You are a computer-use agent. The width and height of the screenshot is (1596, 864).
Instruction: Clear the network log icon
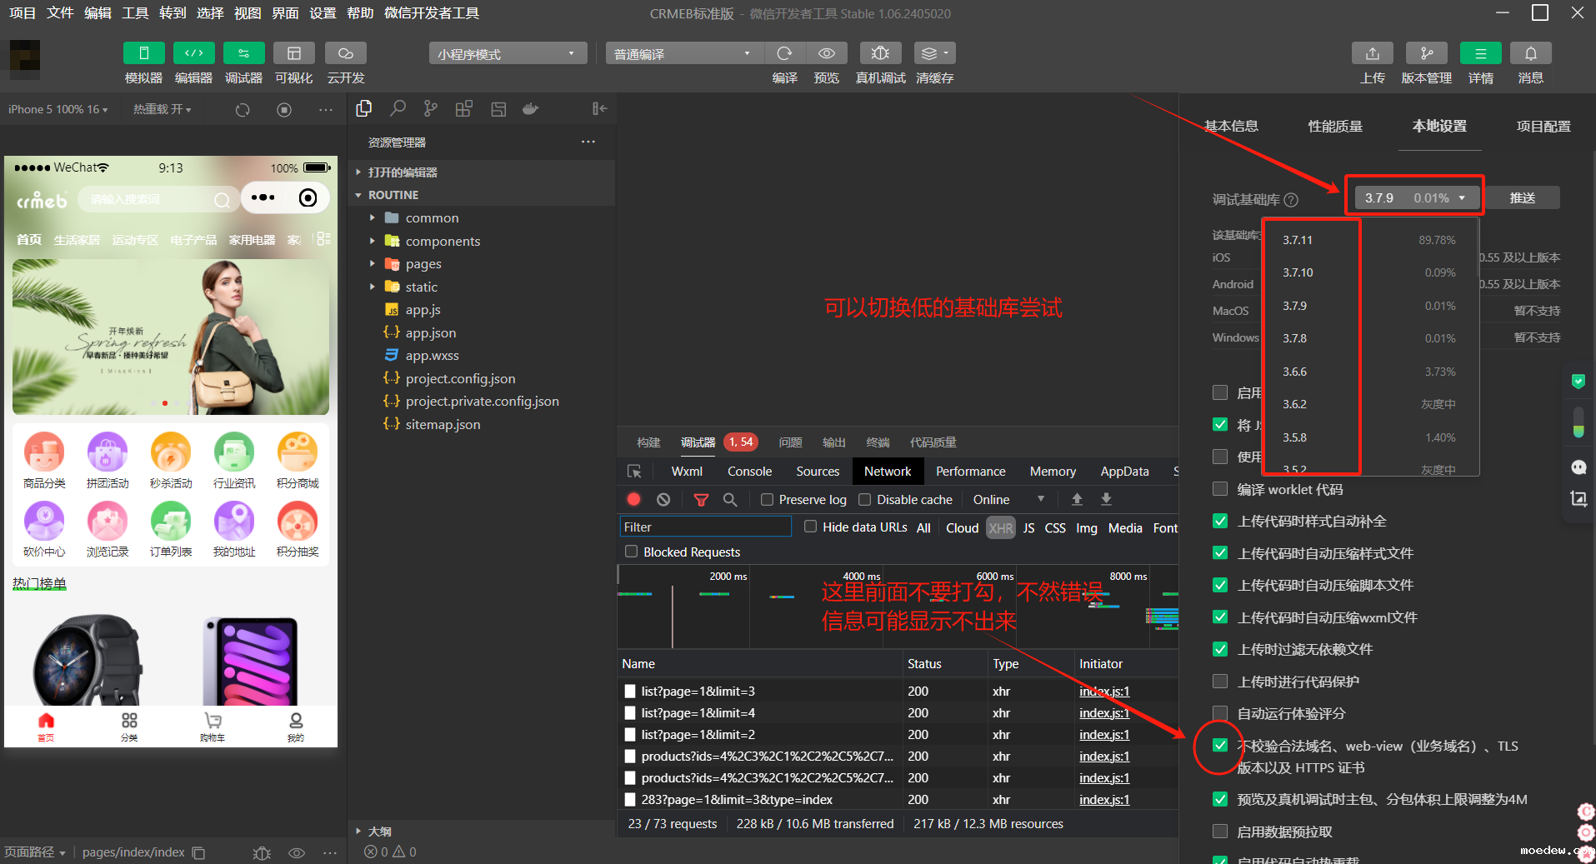pyautogui.click(x=663, y=499)
